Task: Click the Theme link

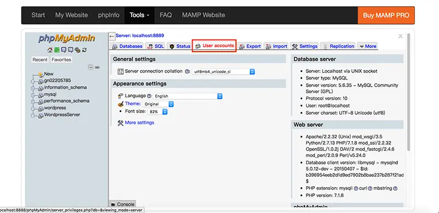Action: tap(133, 104)
